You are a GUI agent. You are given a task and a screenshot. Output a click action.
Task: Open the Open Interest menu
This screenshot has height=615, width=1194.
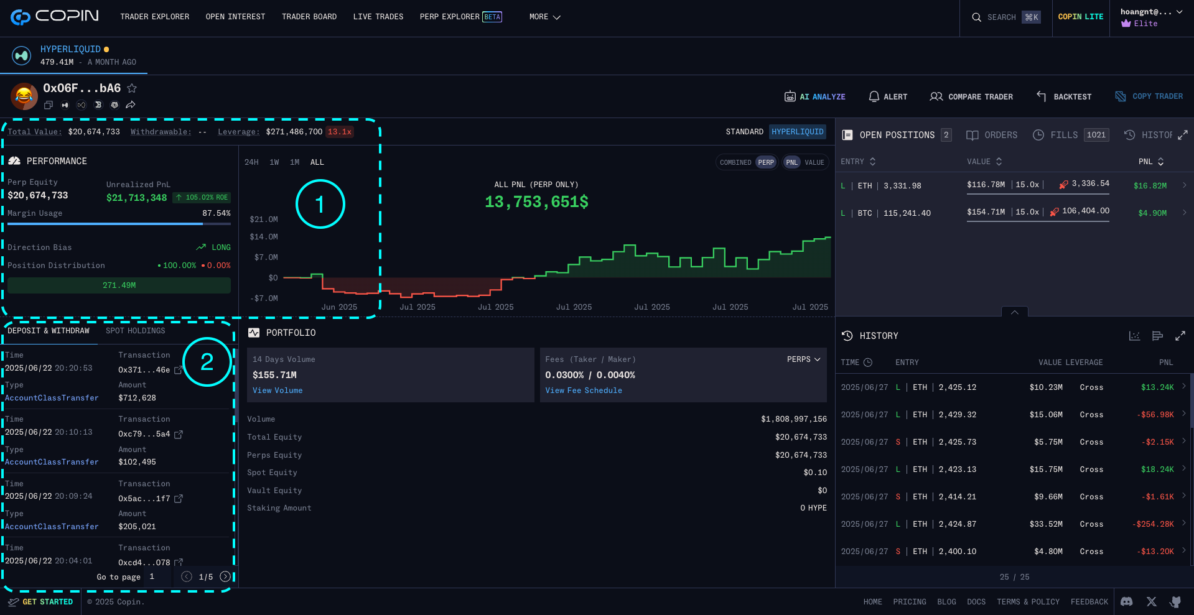tap(236, 17)
